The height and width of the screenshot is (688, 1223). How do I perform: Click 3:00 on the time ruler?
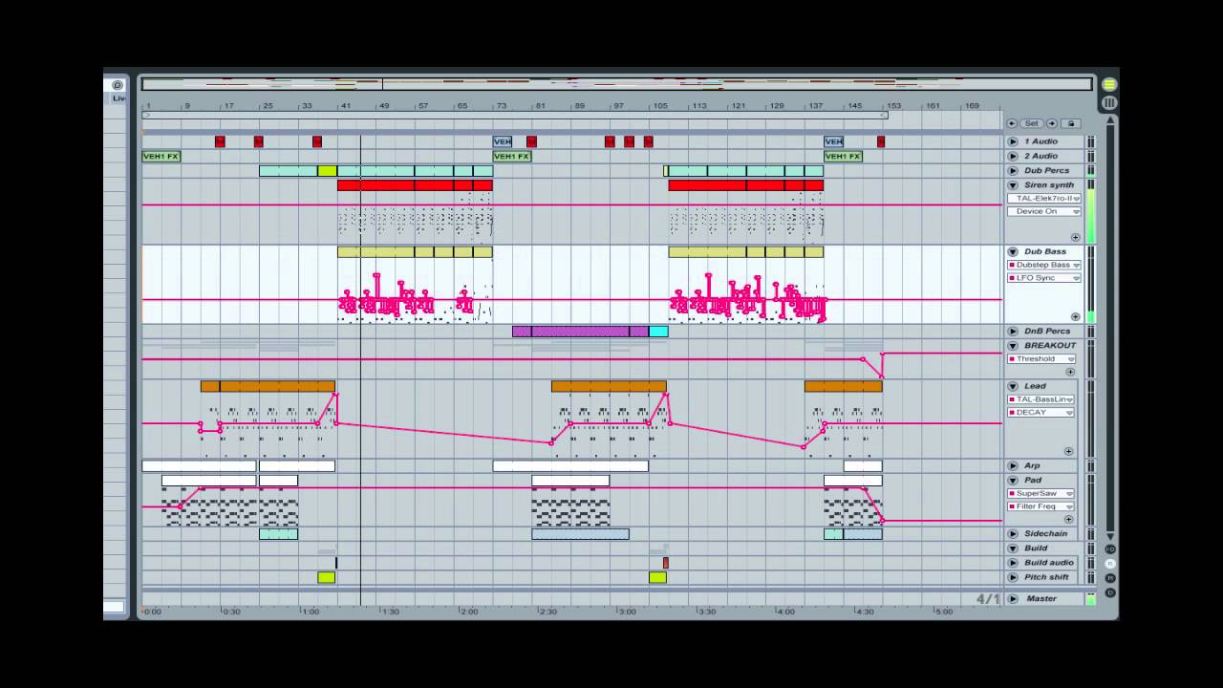627,612
